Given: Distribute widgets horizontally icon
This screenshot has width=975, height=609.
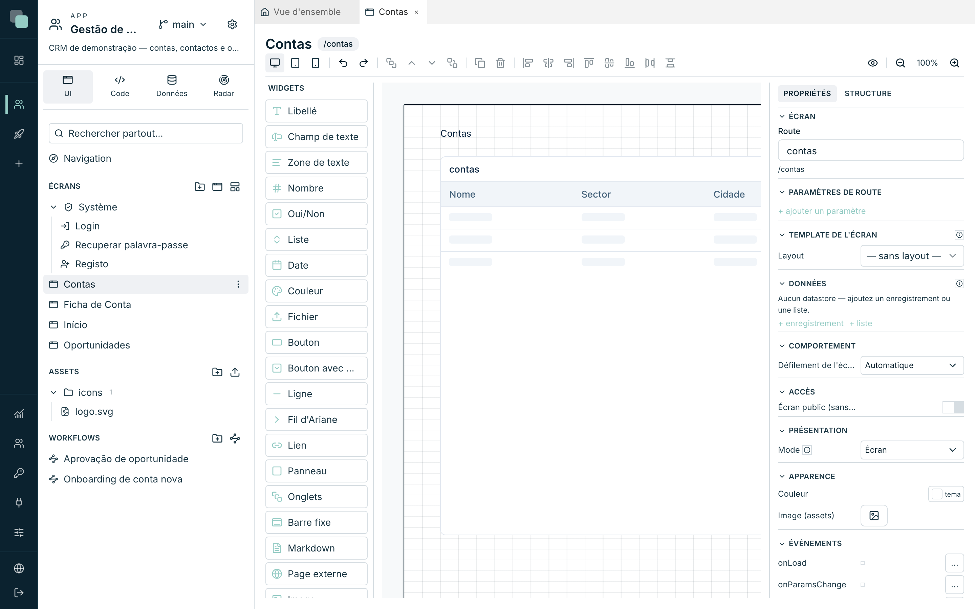Looking at the screenshot, I should tap(650, 63).
